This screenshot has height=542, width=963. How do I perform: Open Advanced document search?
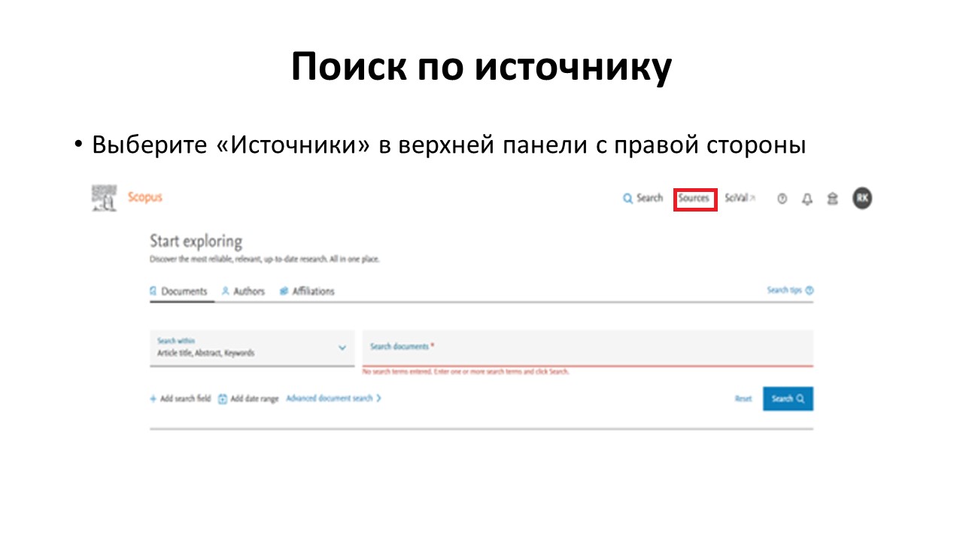pos(333,398)
